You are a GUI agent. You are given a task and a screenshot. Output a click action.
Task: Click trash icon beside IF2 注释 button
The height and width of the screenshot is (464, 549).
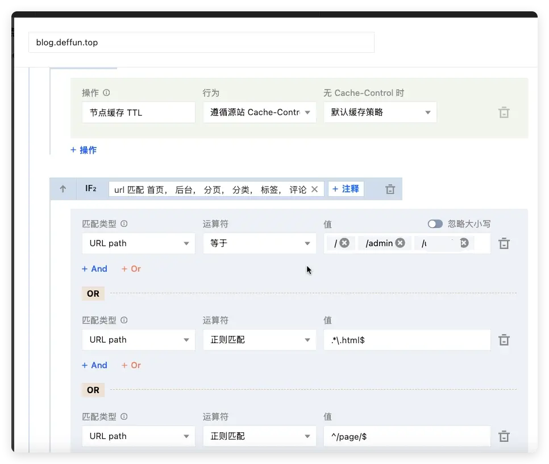(390, 189)
